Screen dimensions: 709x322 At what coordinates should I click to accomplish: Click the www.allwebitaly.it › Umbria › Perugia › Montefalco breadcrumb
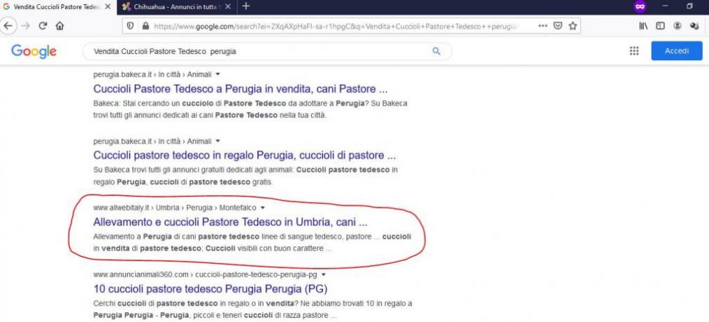[x=174, y=208]
